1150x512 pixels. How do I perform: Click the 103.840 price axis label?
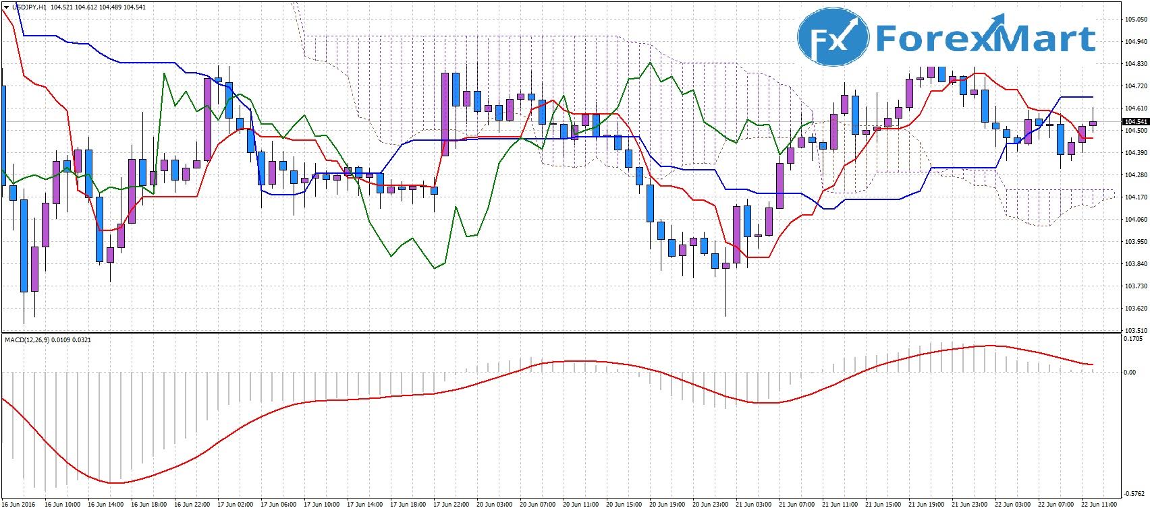(1137, 264)
